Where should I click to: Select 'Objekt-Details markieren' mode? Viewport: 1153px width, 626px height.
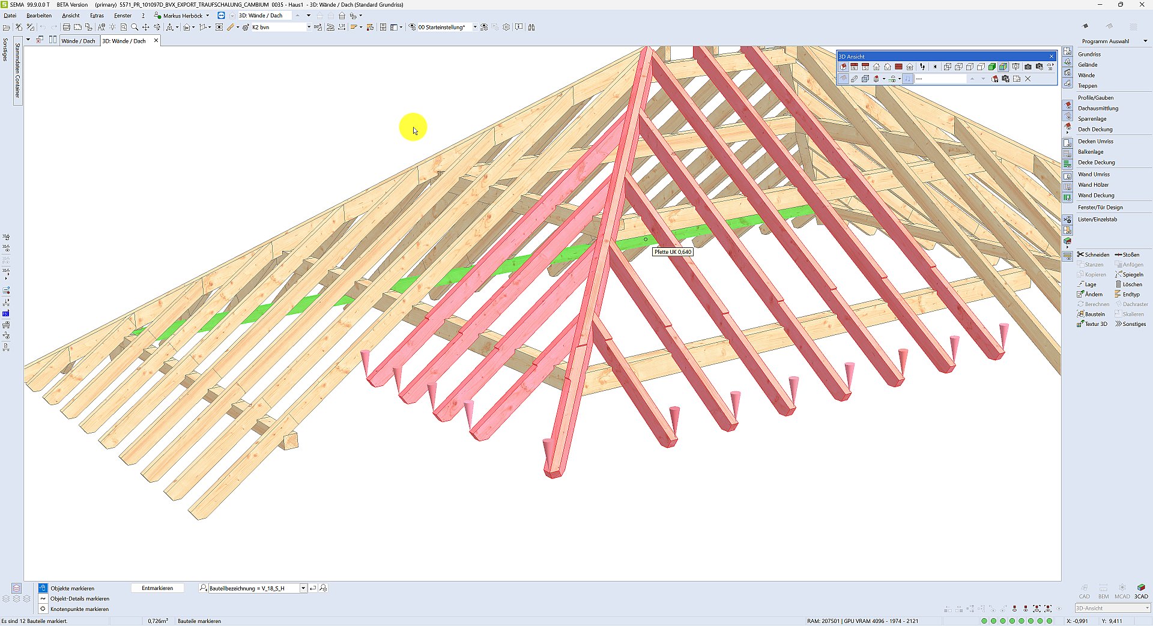pos(79,598)
